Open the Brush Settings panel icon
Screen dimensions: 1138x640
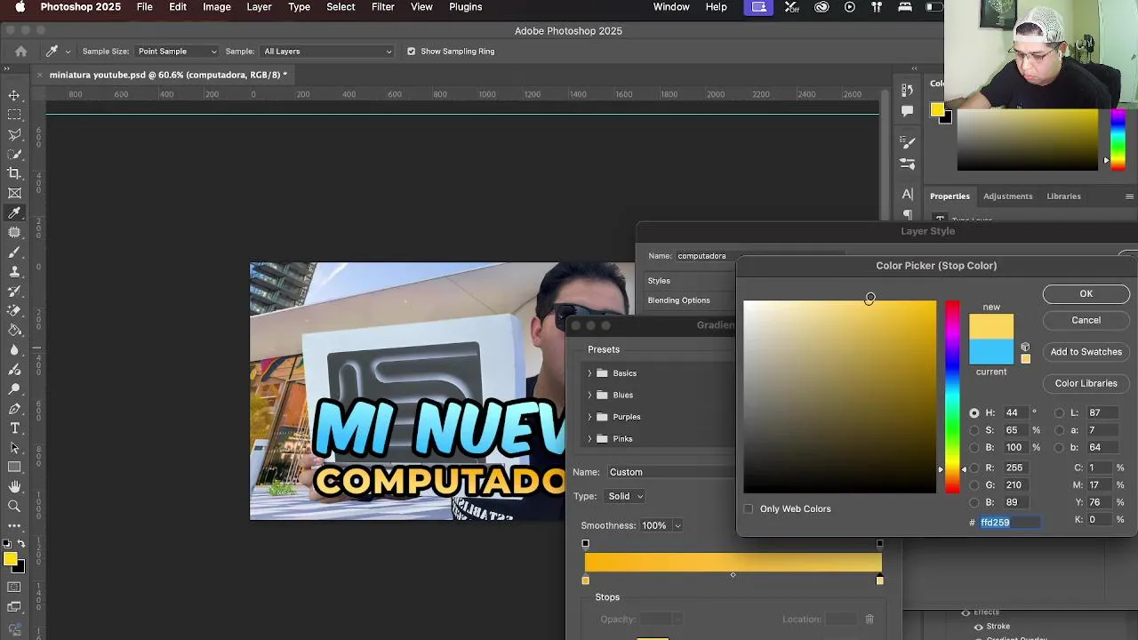[x=907, y=141]
